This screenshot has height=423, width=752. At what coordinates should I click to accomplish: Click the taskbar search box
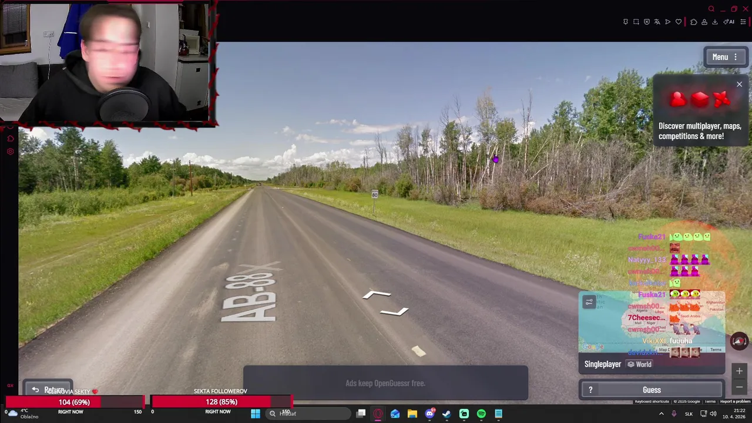click(308, 414)
